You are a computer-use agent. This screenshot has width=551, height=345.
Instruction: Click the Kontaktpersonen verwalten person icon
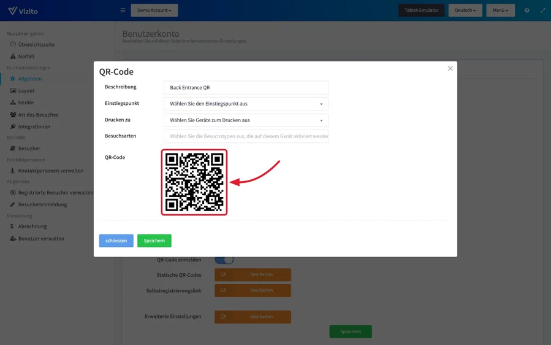click(x=13, y=171)
